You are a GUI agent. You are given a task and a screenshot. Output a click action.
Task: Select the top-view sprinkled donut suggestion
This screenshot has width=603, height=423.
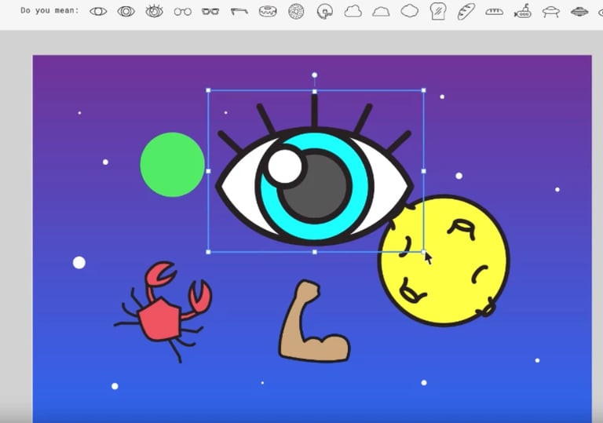pos(296,11)
